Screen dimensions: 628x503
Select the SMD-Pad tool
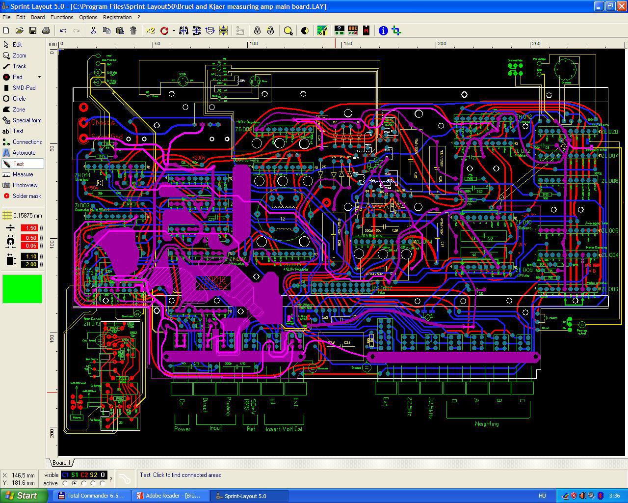(x=23, y=88)
